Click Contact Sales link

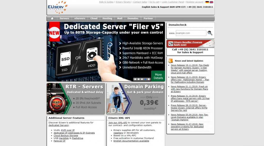coord(140,2)
